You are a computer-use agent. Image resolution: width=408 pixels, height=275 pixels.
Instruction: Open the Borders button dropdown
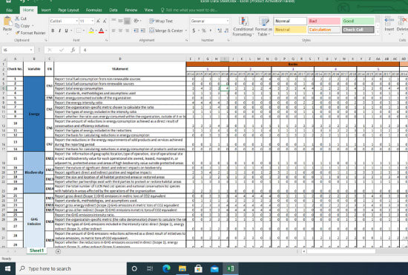point(84,30)
